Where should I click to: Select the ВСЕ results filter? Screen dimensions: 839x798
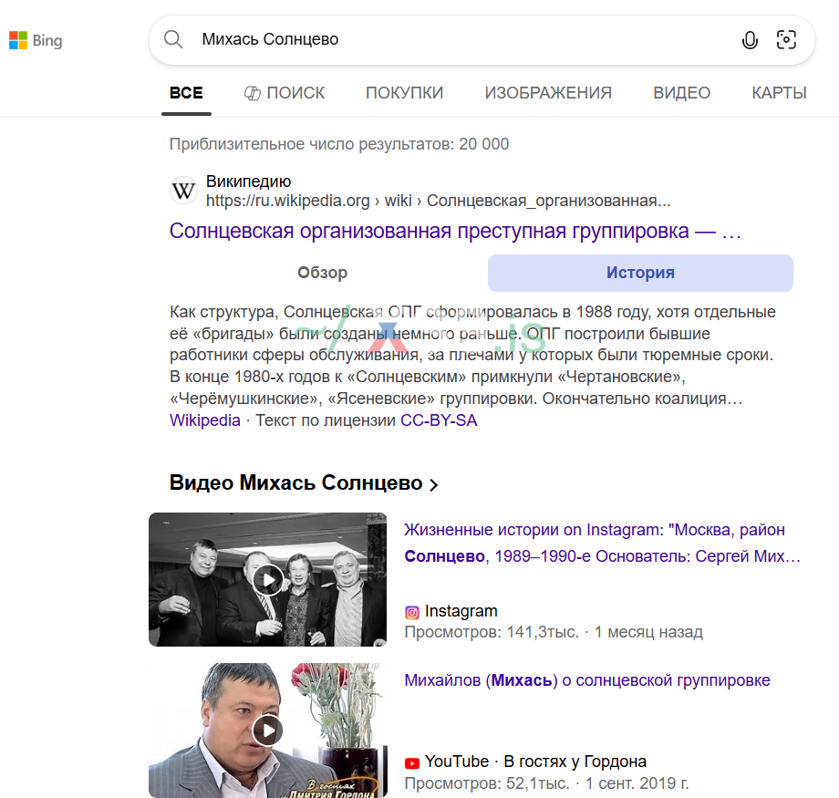(x=186, y=92)
